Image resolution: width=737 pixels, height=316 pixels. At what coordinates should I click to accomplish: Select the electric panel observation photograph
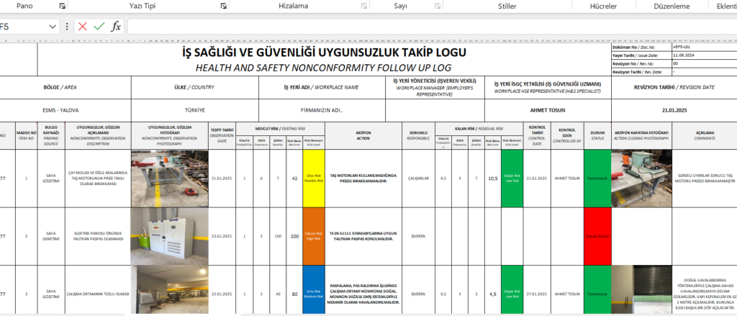169,237
